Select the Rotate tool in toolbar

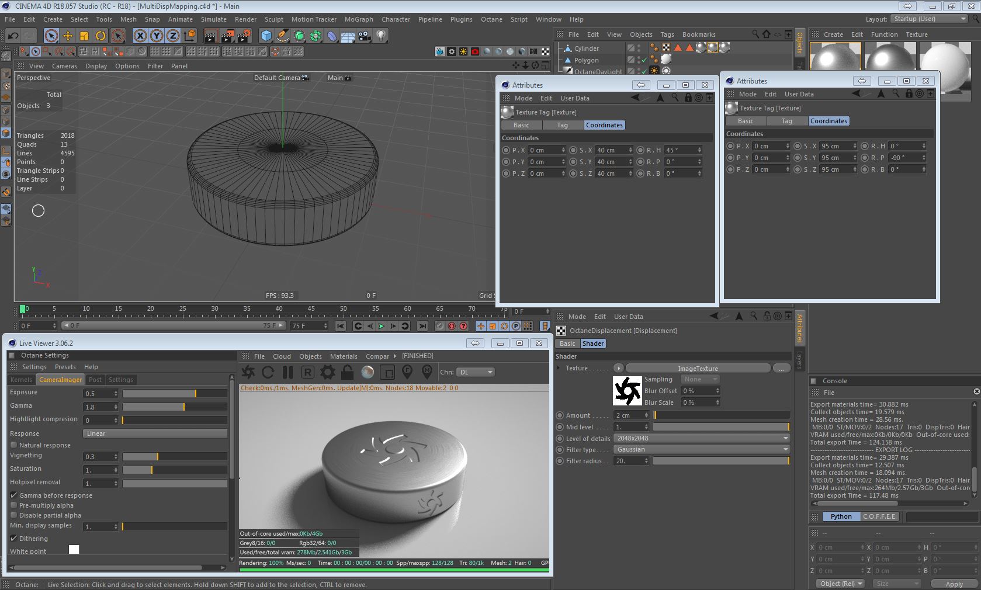pyautogui.click(x=100, y=36)
